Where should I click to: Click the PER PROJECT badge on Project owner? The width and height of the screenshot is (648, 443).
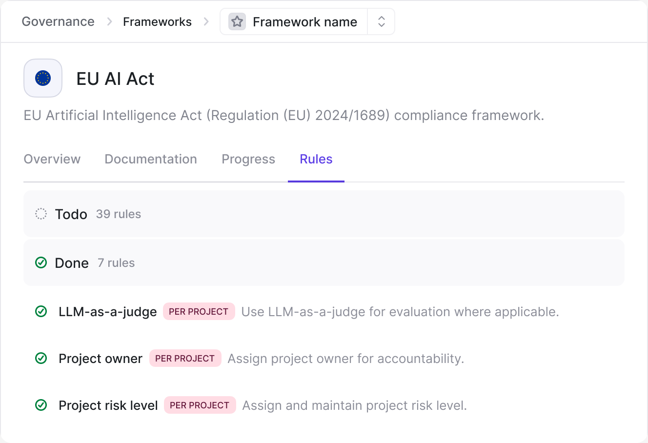pos(185,358)
